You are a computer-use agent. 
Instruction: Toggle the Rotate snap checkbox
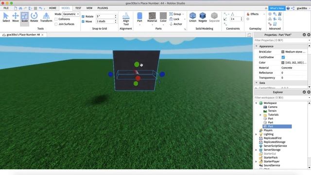pos(83,17)
